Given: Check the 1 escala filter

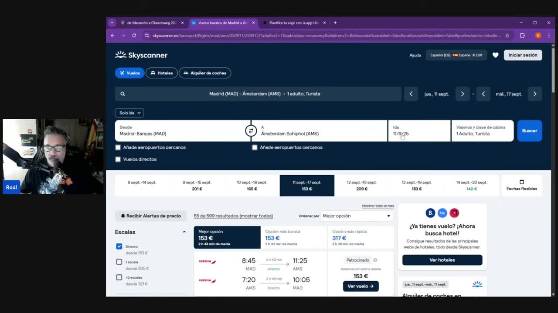Looking at the screenshot, I should [119, 262].
